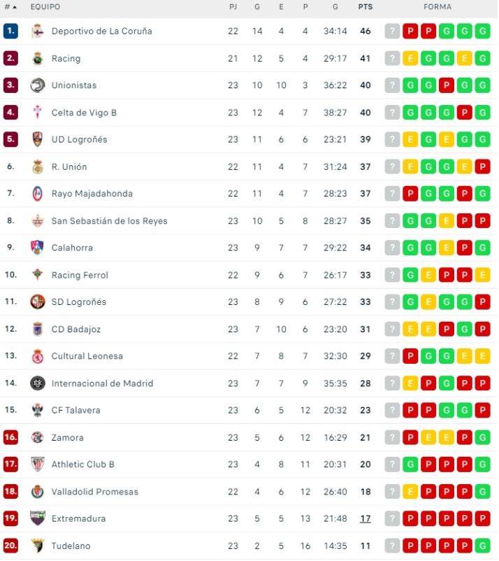Click the Celta de Vigo B crest
This screenshot has width=499, height=561.
tap(38, 113)
